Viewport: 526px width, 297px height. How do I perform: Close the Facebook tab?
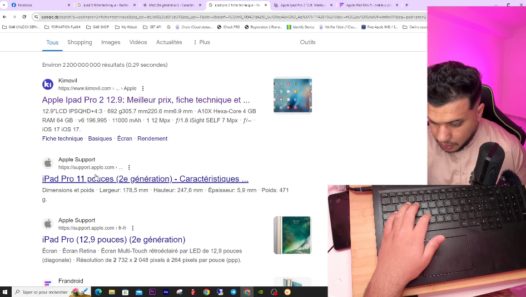click(x=69, y=5)
